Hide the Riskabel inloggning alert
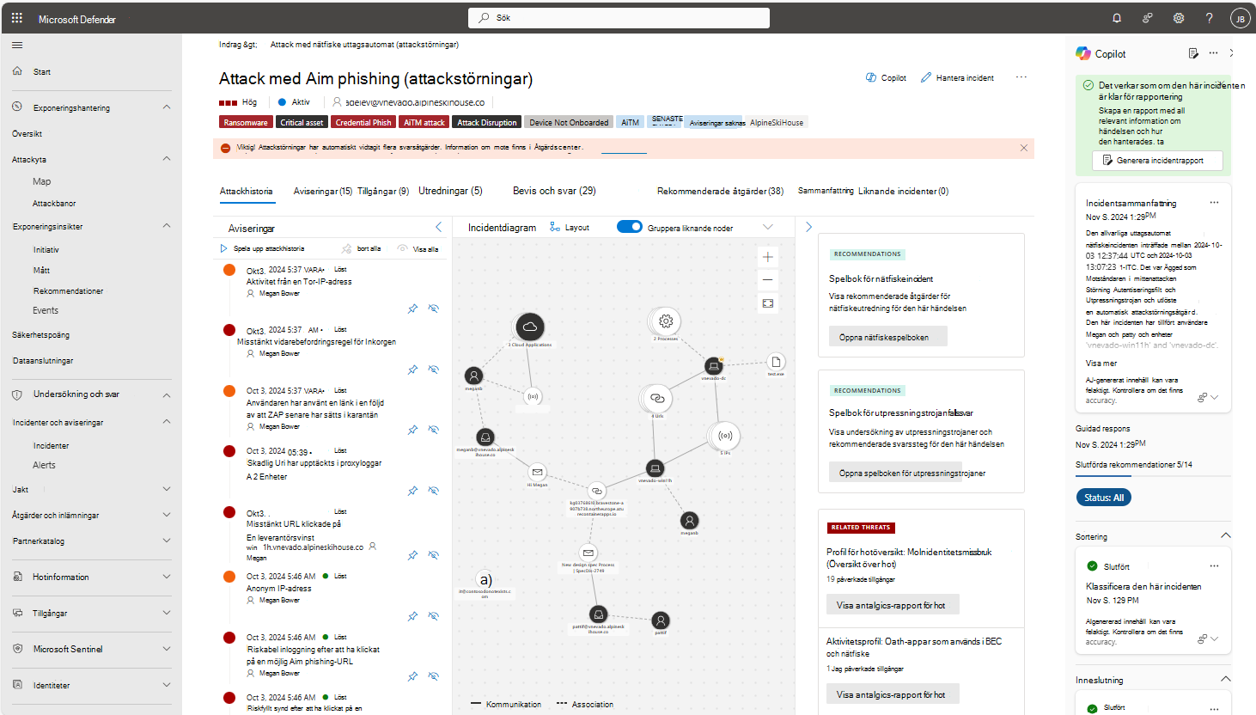 (434, 676)
